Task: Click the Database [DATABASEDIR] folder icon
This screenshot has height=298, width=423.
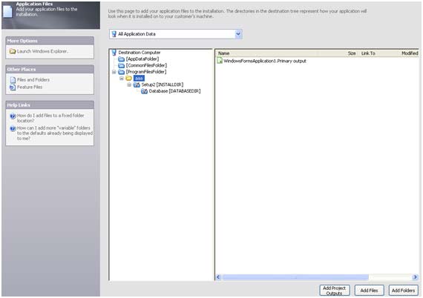Action: point(144,91)
